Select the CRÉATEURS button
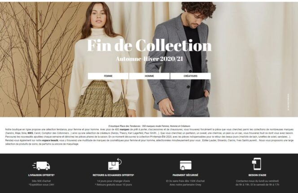298x193 pixels. [x=190, y=76]
